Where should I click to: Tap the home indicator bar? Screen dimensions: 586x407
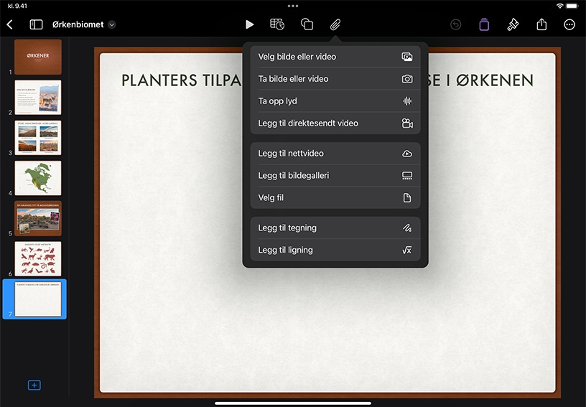point(293,403)
